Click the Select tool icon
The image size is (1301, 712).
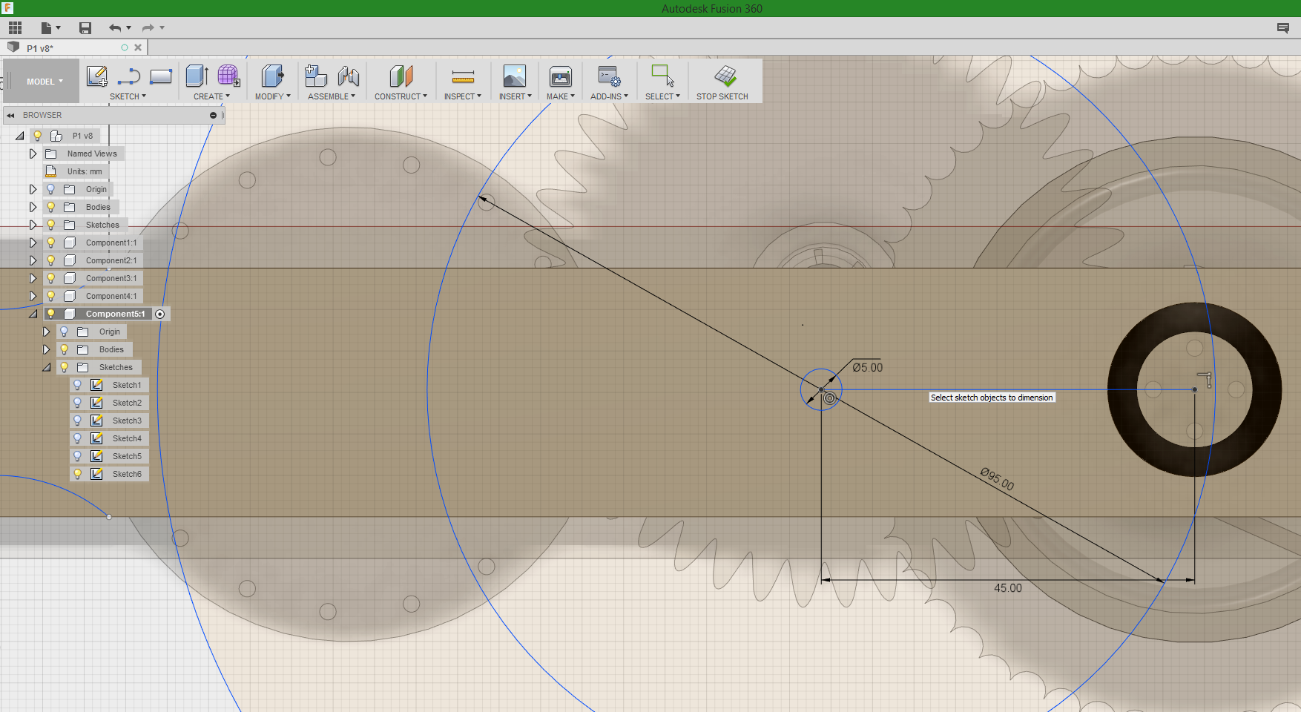click(x=662, y=76)
